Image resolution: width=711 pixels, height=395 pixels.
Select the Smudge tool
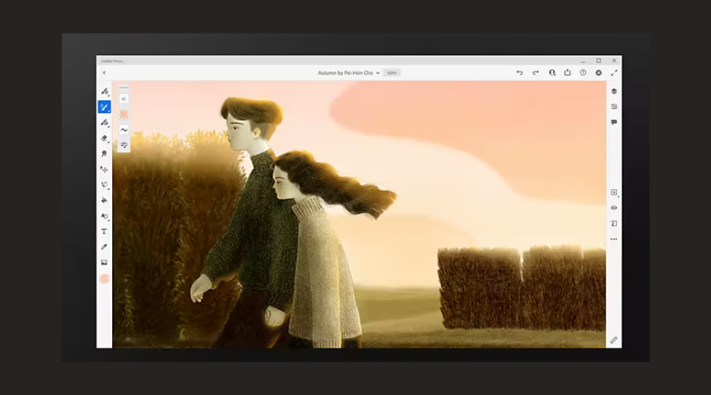click(104, 154)
